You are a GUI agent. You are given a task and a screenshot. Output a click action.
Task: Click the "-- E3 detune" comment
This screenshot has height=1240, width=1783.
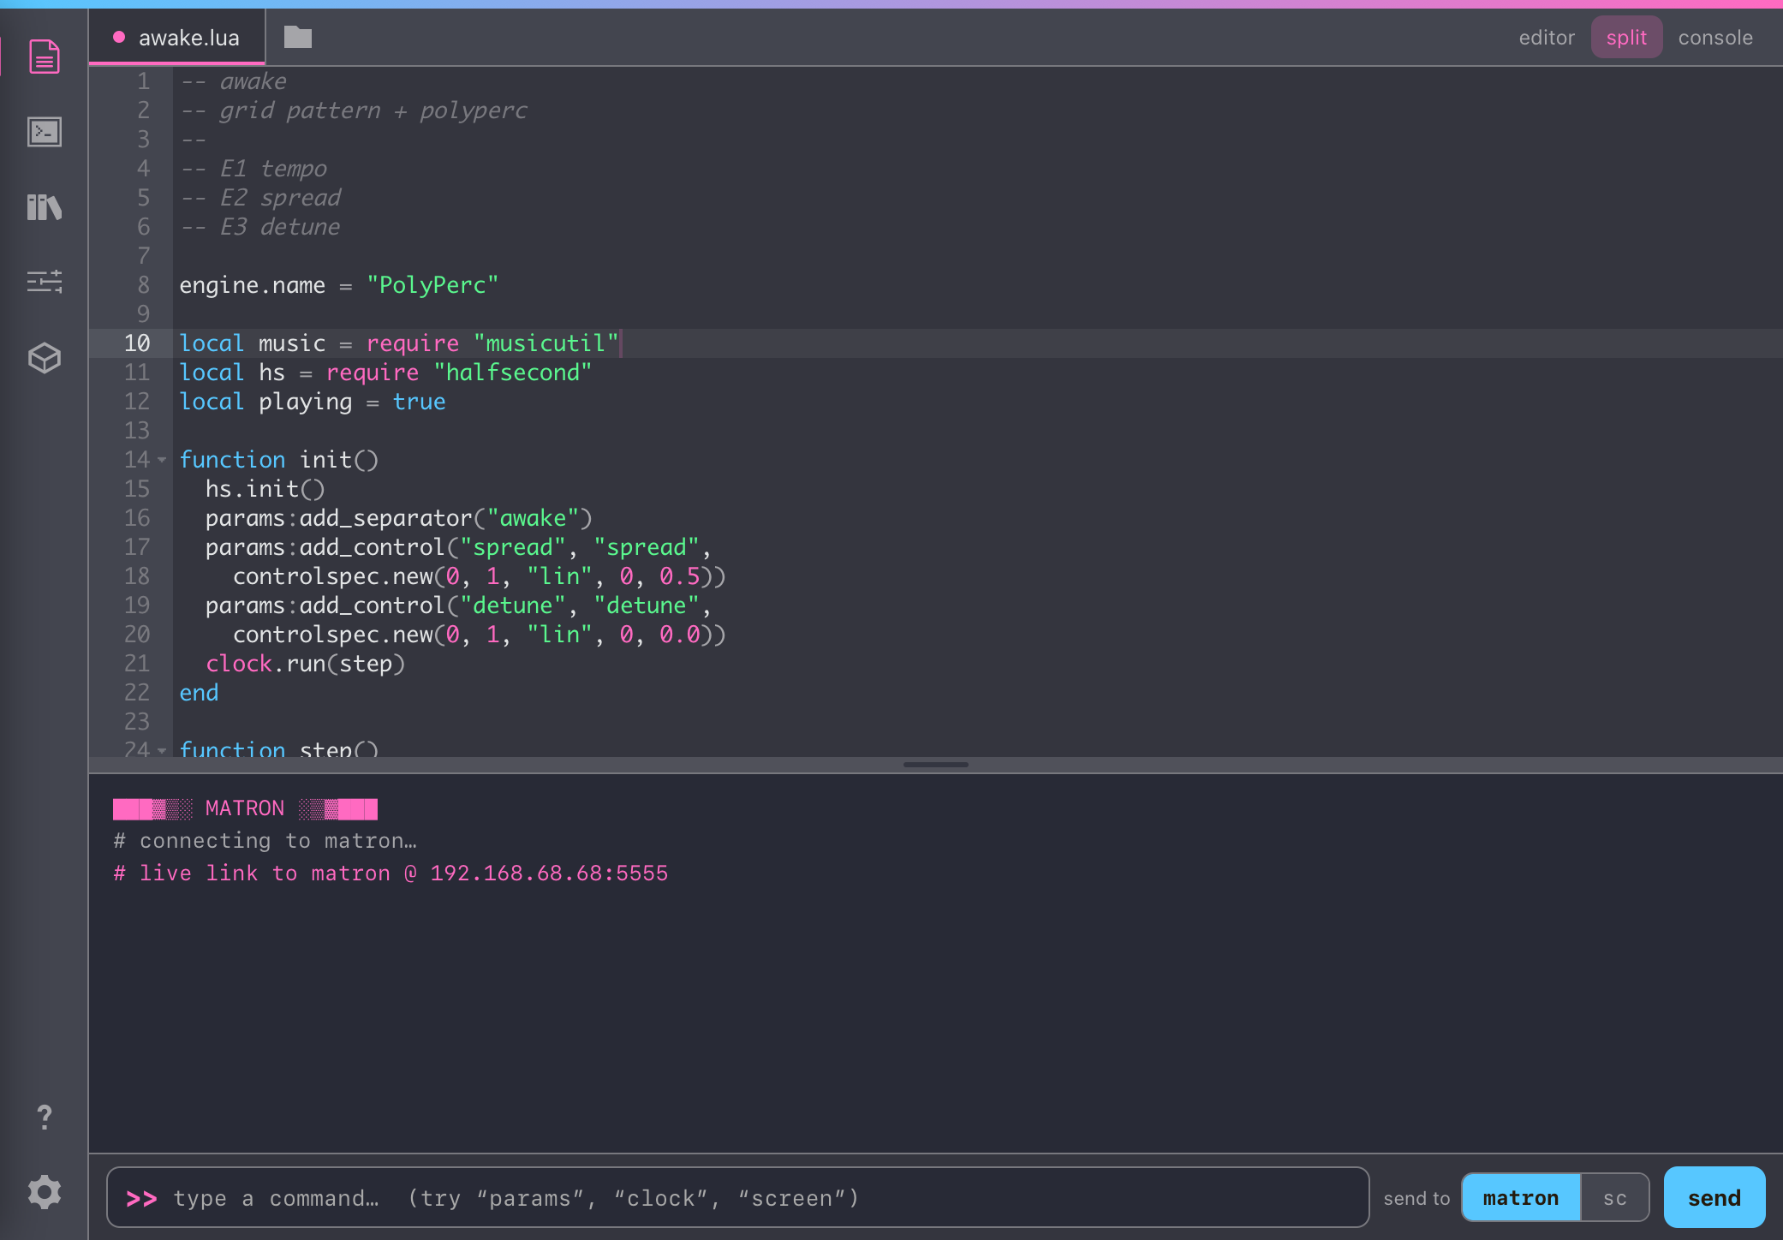point(259,227)
